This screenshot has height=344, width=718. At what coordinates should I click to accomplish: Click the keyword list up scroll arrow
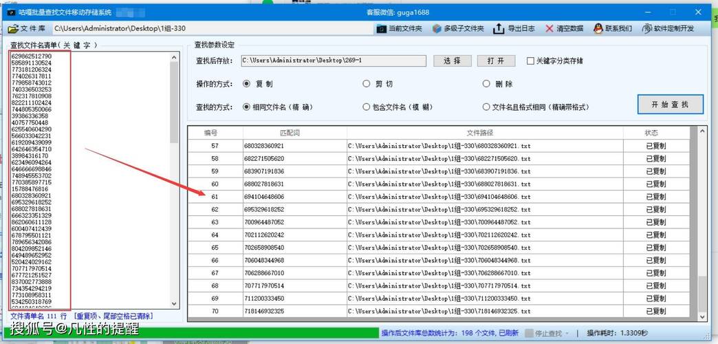pos(174,57)
